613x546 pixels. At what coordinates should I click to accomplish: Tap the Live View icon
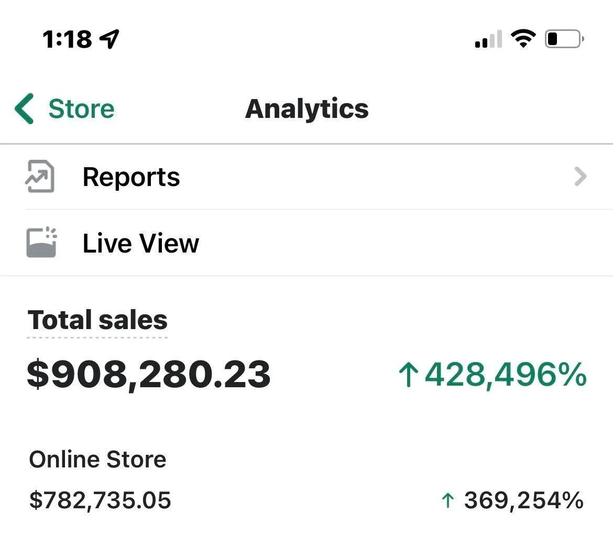tap(41, 242)
